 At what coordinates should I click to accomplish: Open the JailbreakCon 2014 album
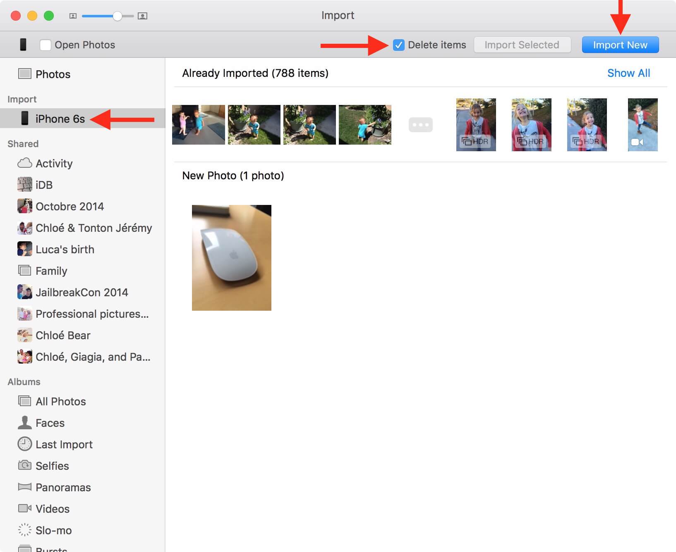pyautogui.click(x=83, y=292)
